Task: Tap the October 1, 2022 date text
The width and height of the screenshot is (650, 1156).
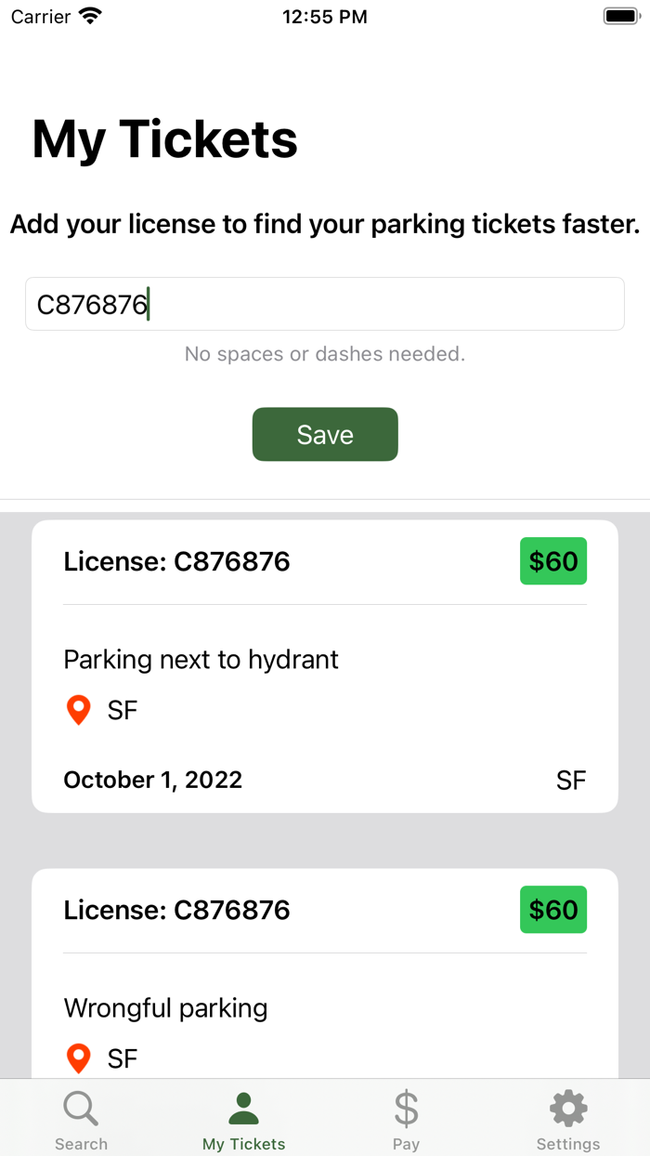Action: click(152, 780)
